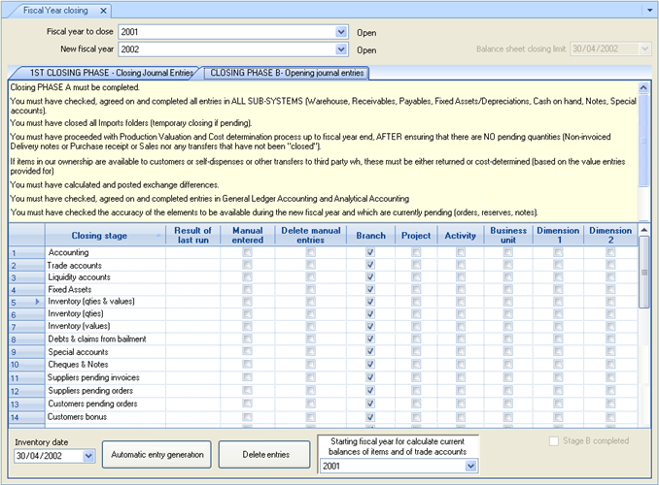659x485 pixels.
Task: Select the Special accounts row
Action: click(x=323, y=351)
